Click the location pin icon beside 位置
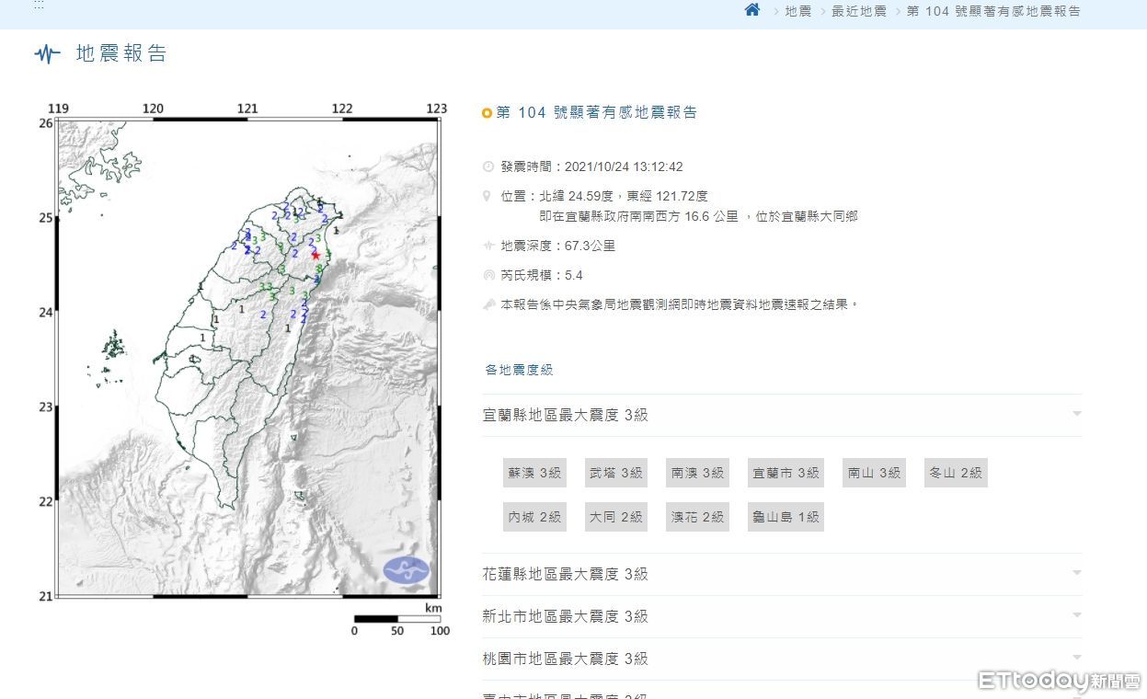1147x699 pixels. [x=487, y=196]
